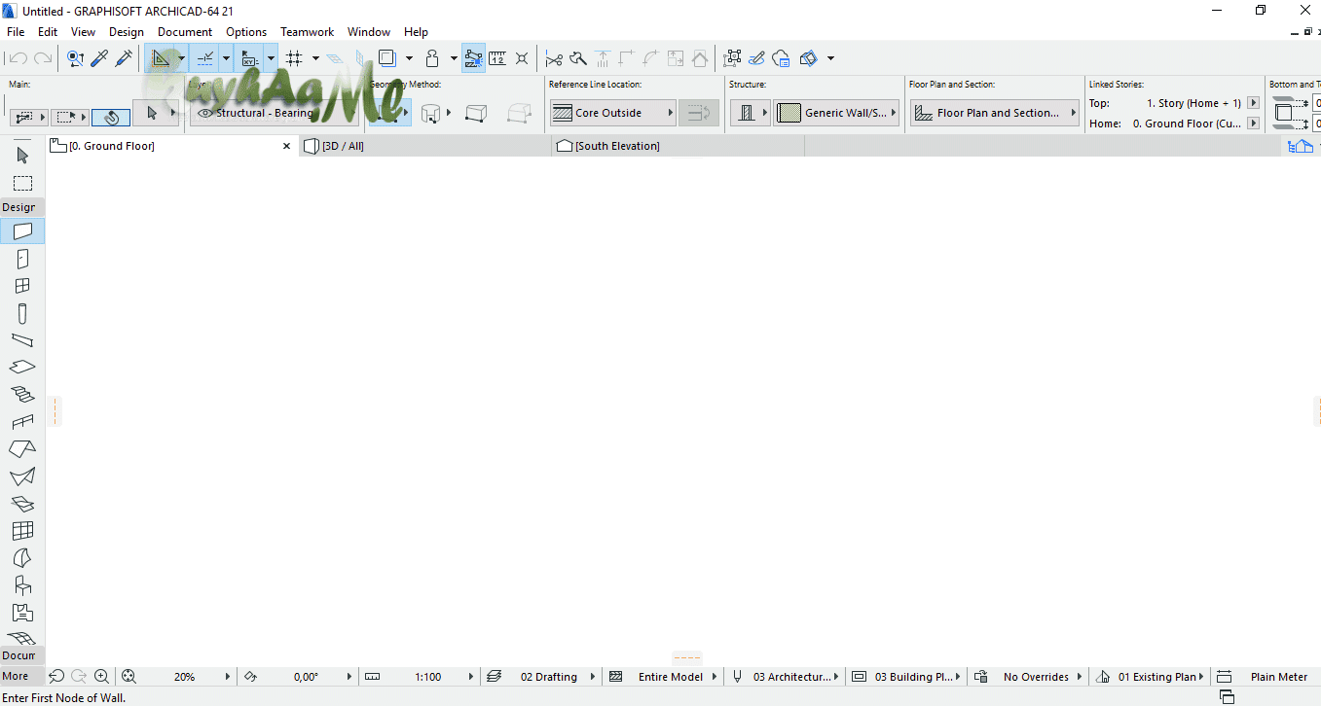Toggle the Magic Wand button in Main
Image resolution: width=1321 pixels, height=706 pixels.
pyautogui.click(x=111, y=118)
